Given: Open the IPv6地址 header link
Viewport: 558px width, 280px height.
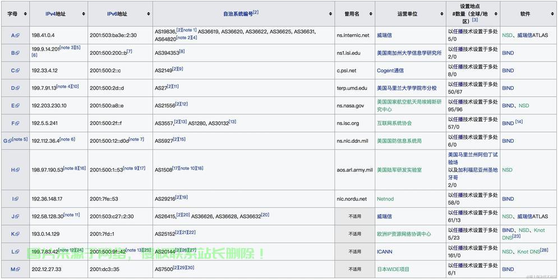Looking at the screenshot, I should (117, 14).
